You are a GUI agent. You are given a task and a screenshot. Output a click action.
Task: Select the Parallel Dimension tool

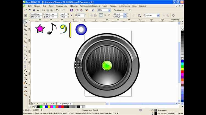25,70
